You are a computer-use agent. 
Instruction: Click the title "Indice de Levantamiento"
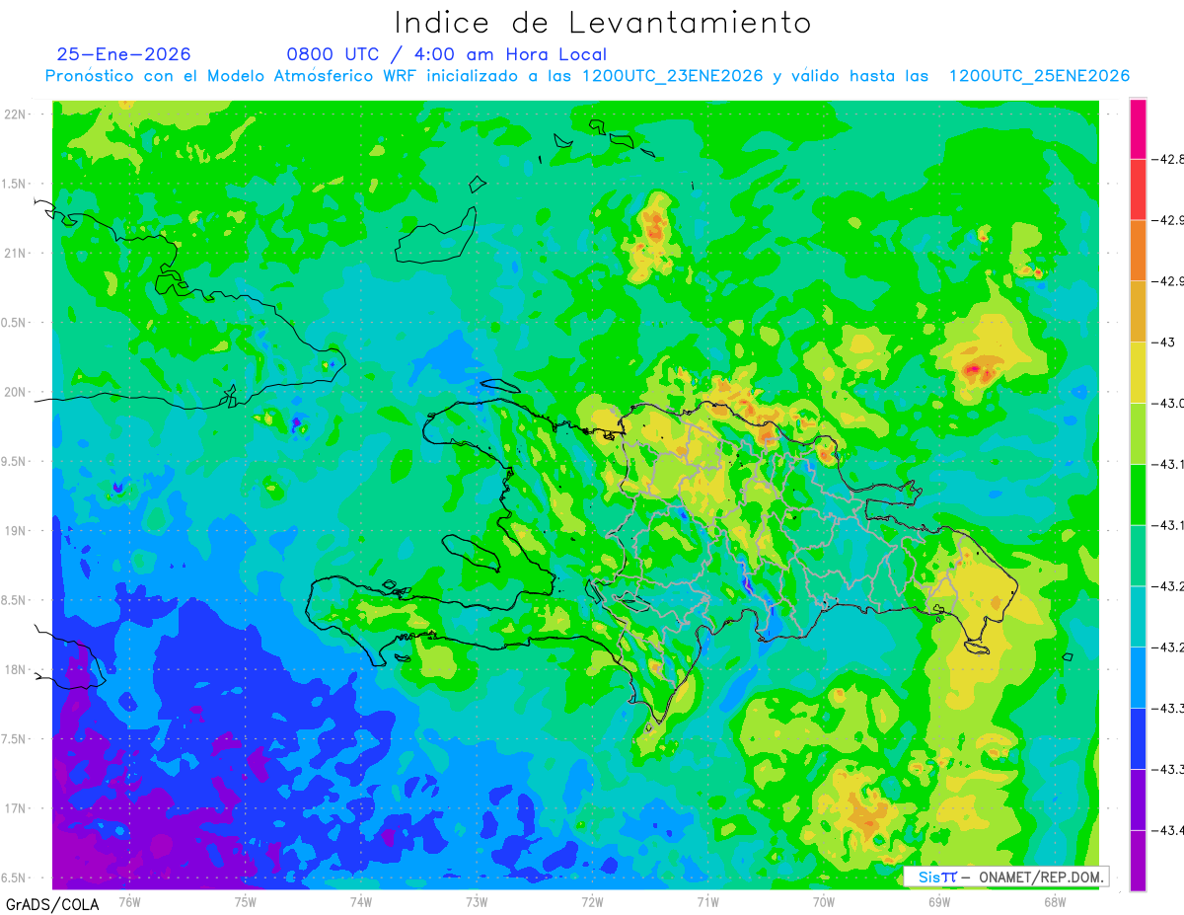coord(603,22)
